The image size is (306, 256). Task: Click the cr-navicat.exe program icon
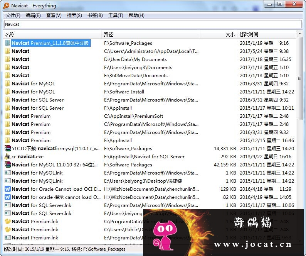point(7,157)
